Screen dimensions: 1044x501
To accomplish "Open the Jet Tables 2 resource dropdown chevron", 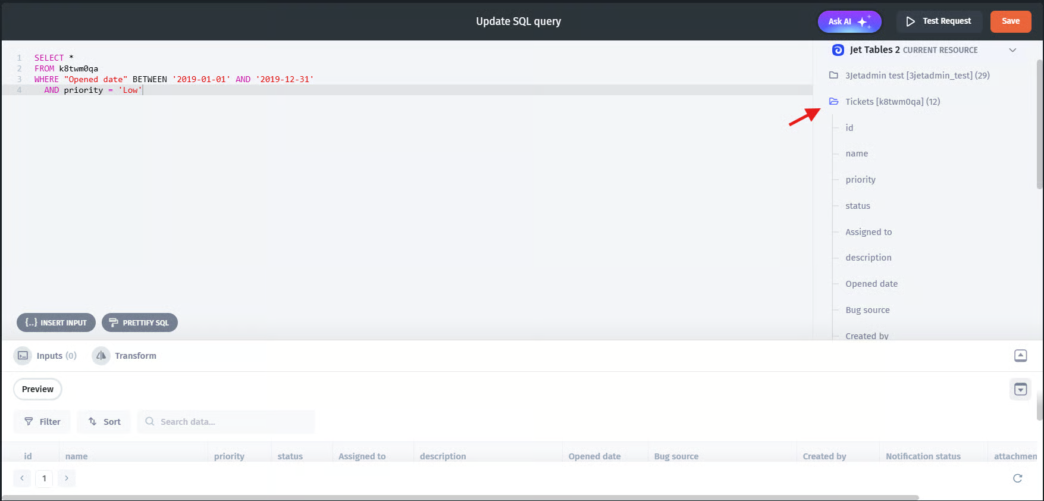I will [x=1012, y=50].
